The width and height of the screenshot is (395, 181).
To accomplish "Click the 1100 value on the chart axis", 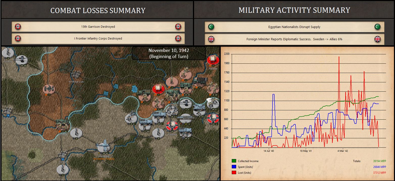I will point(227,101).
